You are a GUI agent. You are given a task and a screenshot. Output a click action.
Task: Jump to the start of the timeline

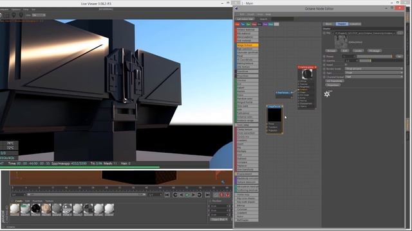[x=167, y=195]
